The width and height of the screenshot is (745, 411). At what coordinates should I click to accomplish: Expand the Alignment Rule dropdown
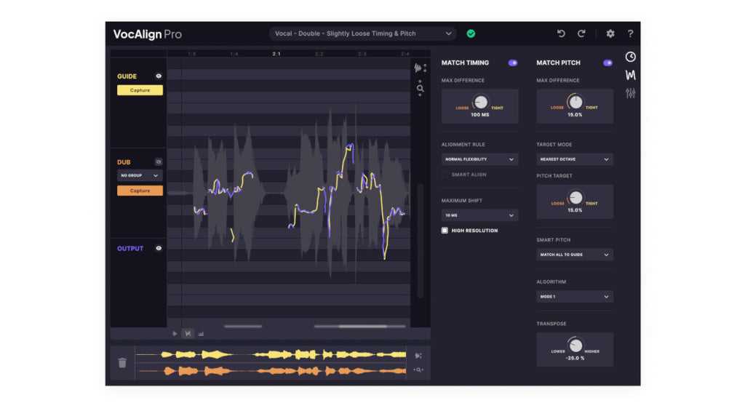click(x=479, y=159)
